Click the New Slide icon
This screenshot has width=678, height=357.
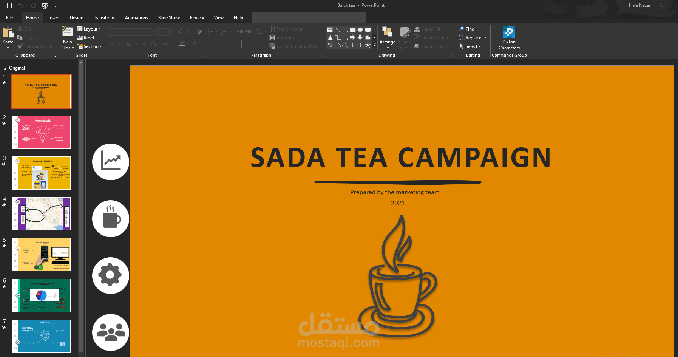(67, 32)
